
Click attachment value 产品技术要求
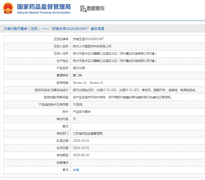click(82, 112)
